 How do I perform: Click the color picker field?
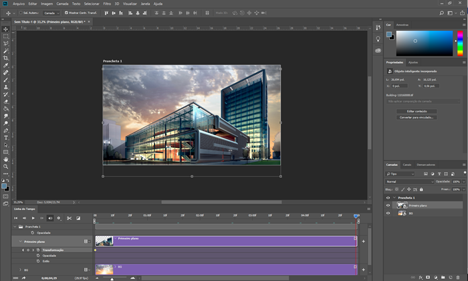pos(424,43)
